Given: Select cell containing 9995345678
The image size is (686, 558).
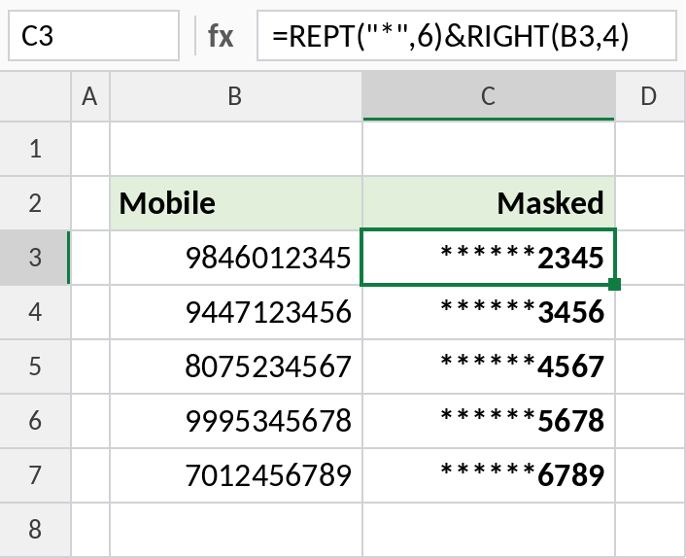Looking at the screenshot, I should pos(236,420).
